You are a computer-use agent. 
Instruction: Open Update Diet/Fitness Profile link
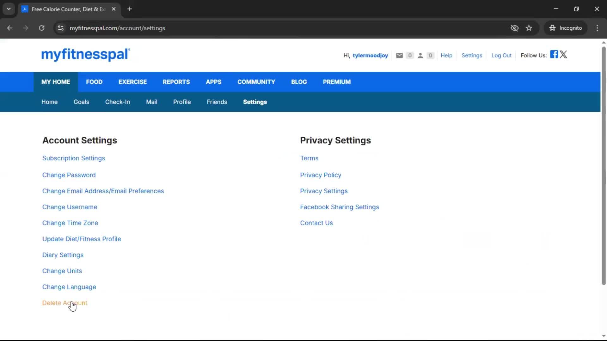point(82,239)
